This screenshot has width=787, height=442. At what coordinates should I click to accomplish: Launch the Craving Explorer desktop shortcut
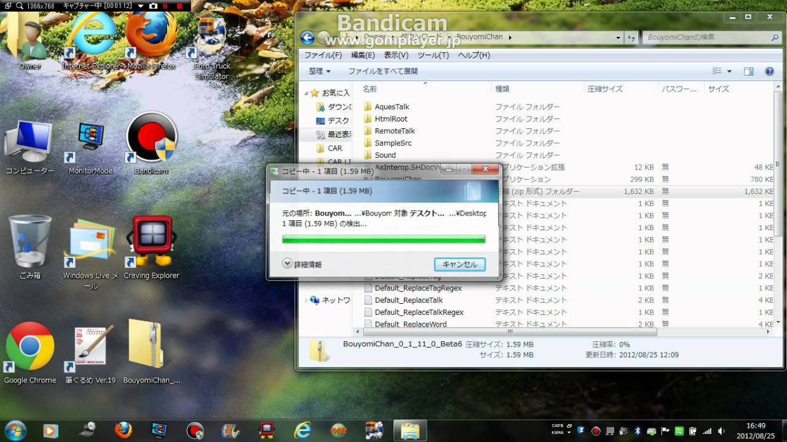point(151,248)
